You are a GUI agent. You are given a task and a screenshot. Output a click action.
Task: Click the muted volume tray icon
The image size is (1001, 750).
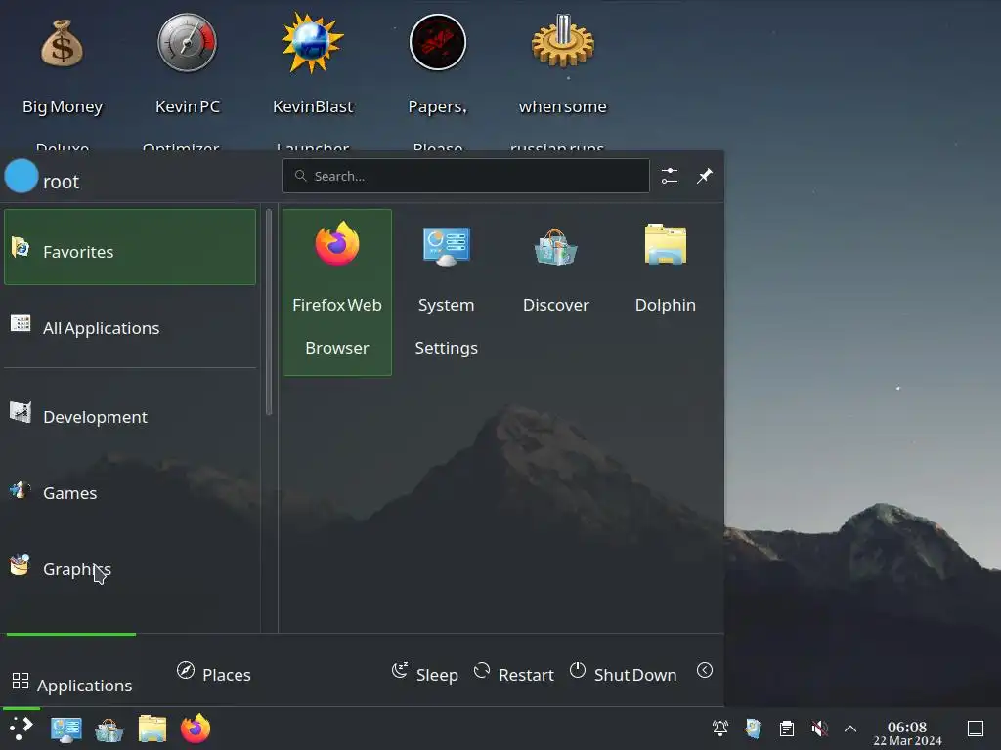pyautogui.click(x=819, y=728)
